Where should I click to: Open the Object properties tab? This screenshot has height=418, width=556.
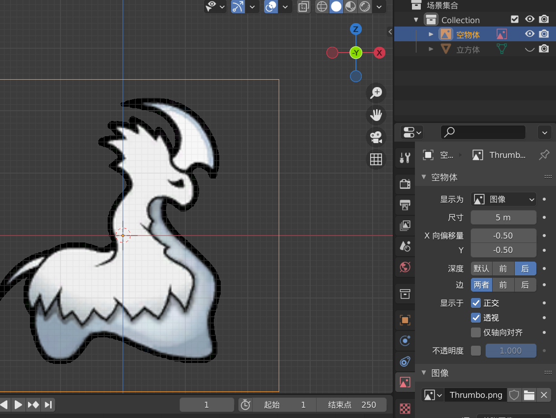405,320
